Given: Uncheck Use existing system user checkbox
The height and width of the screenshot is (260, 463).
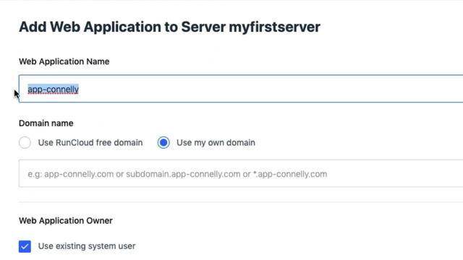Looking at the screenshot, I should pos(25,246).
